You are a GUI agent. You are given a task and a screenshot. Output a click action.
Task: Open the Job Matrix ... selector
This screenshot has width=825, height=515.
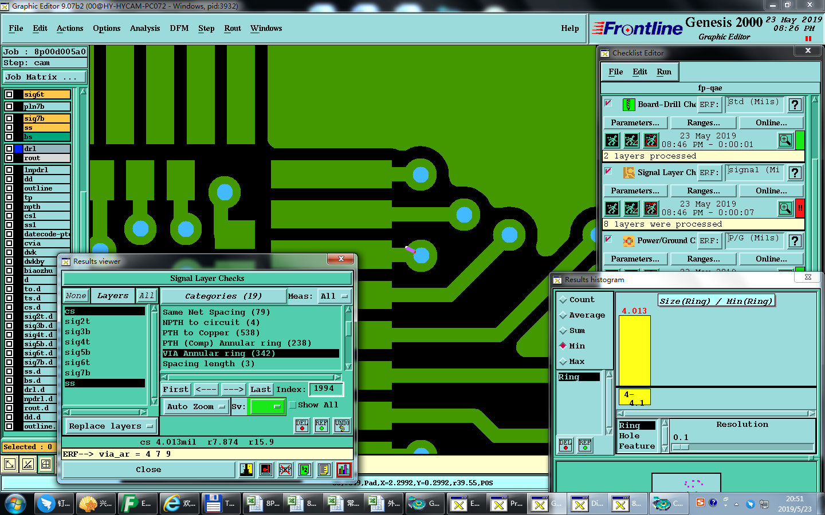45,77
